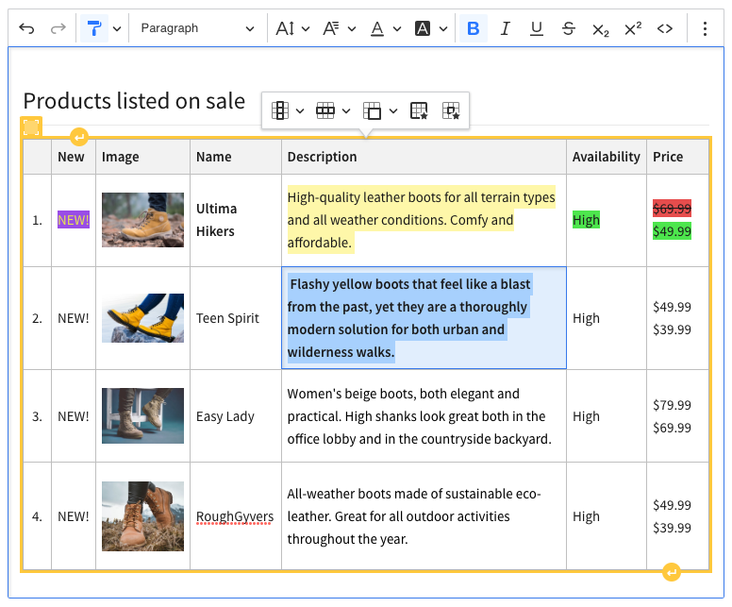
Task: Click the misspelled word 'RoughGyvers'
Action: tap(235, 516)
